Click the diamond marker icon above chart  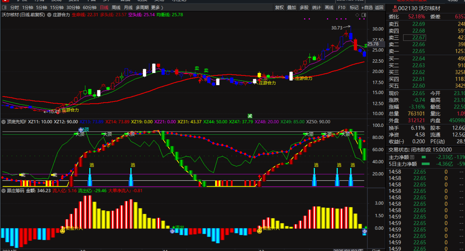tap(357, 15)
